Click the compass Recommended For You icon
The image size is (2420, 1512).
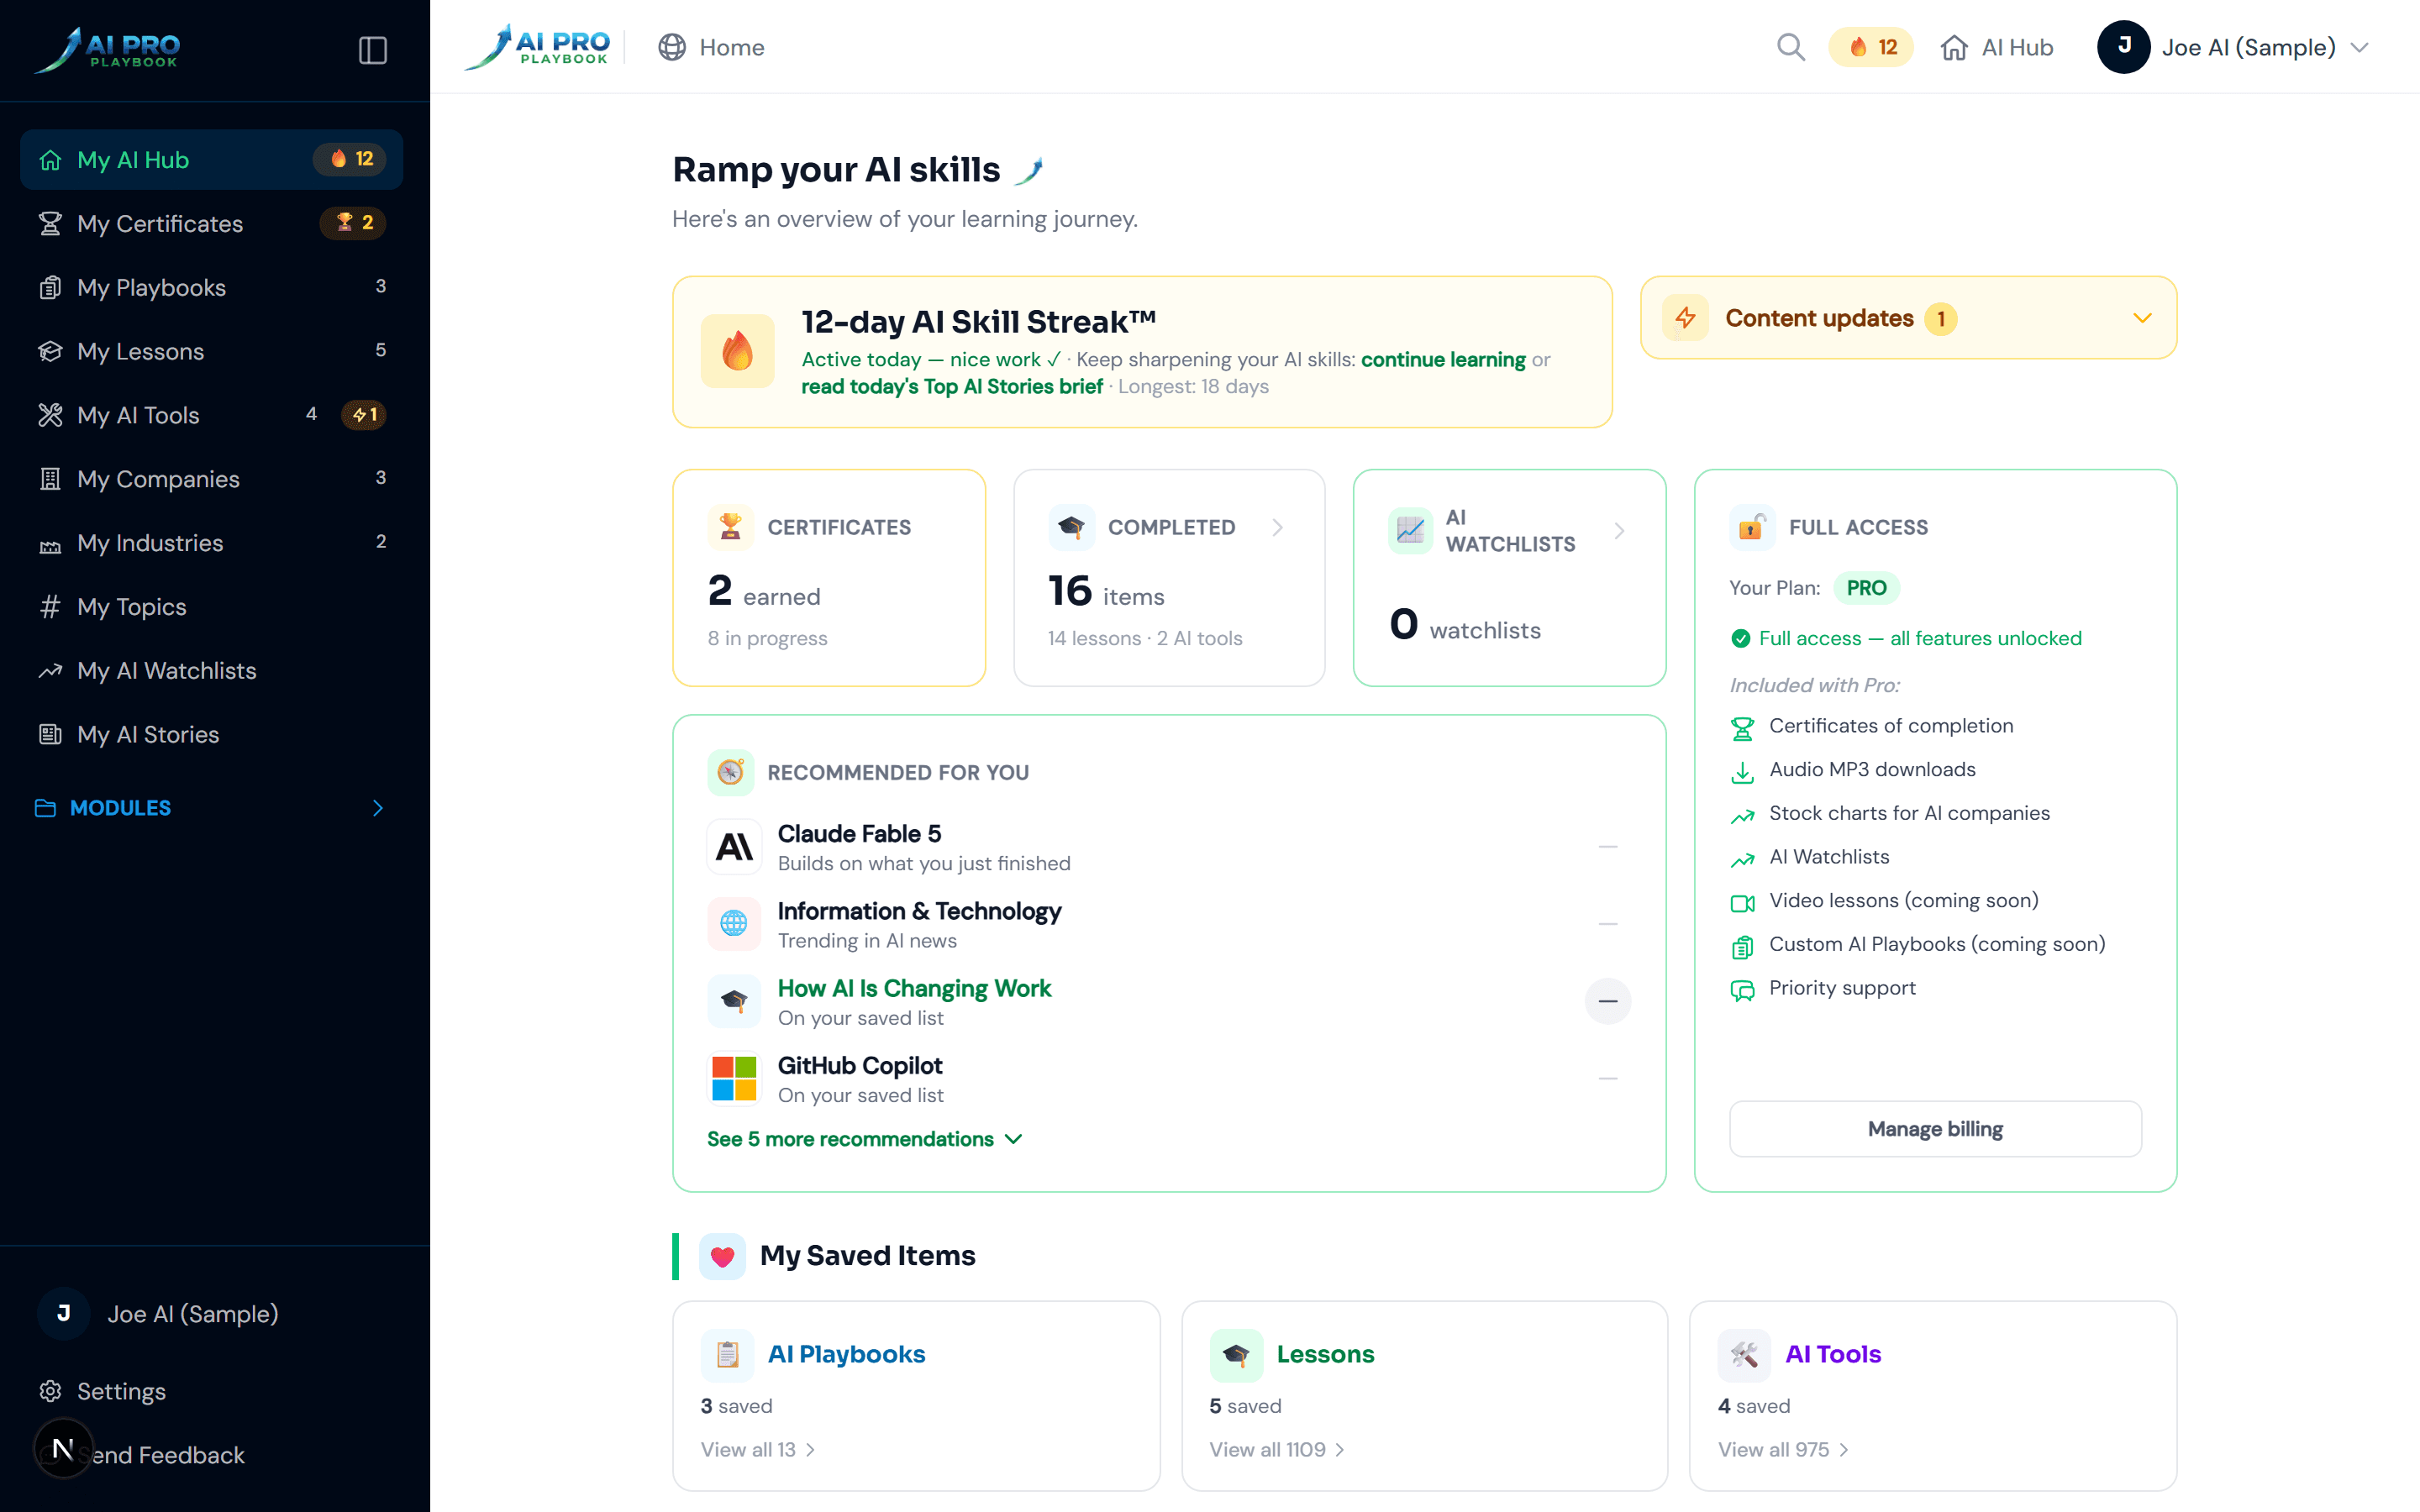(x=731, y=772)
